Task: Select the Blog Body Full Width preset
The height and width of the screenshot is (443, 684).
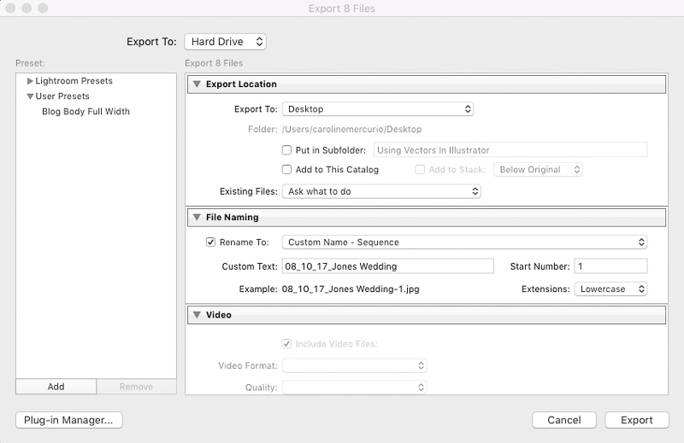Action: [x=86, y=112]
